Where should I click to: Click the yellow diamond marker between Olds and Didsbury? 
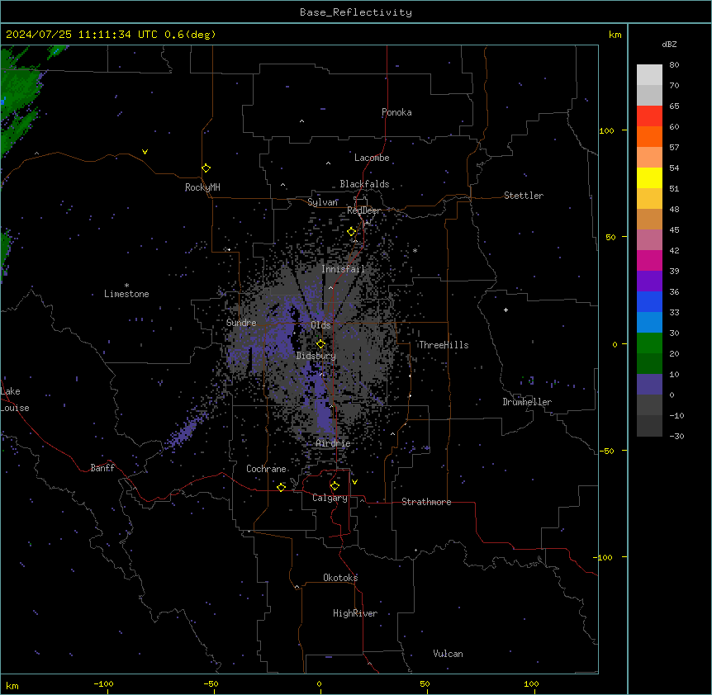click(320, 344)
